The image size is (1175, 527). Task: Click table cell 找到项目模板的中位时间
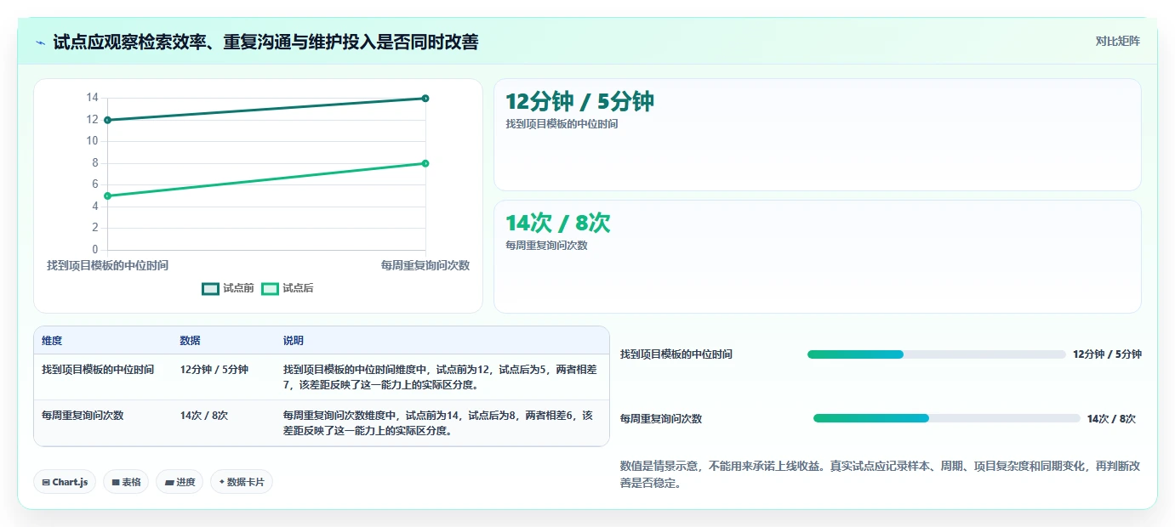tap(98, 370)
